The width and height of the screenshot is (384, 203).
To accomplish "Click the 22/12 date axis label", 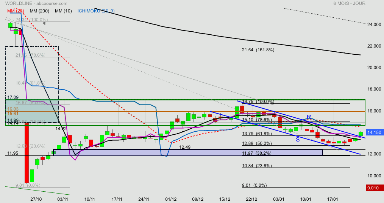I will pos(252,199).
